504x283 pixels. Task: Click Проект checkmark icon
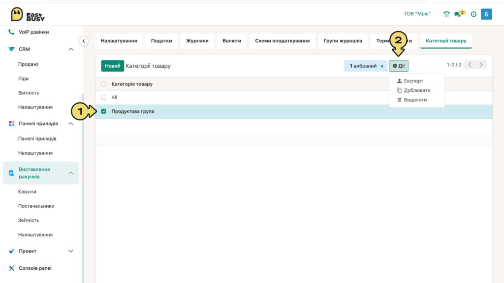pyautogui.click(x=11, y=251)
